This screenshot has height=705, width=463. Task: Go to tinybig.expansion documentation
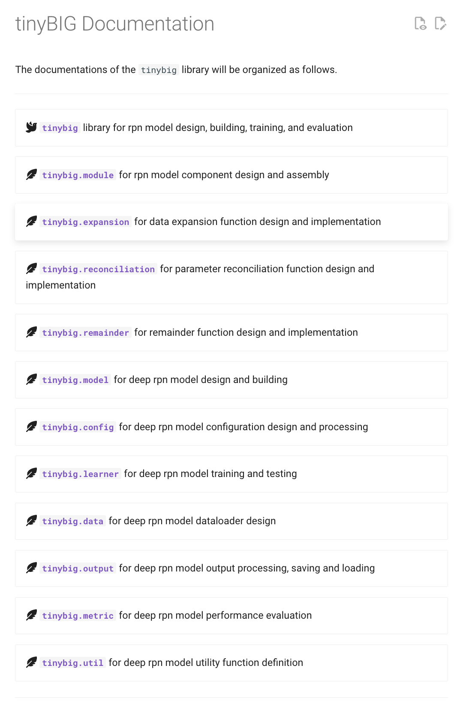[86, 222]
